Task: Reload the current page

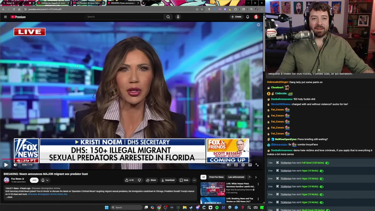Action: tap(14, 9)
